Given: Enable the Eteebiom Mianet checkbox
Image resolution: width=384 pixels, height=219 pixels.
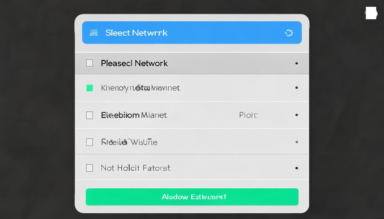Looking at the screenshot, I should pyautogui.click(x=90, y=115).
